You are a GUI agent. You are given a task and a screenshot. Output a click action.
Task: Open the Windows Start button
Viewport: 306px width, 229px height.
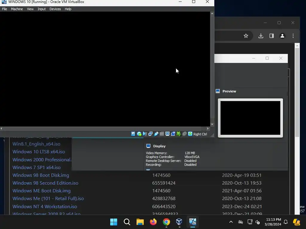114,222
